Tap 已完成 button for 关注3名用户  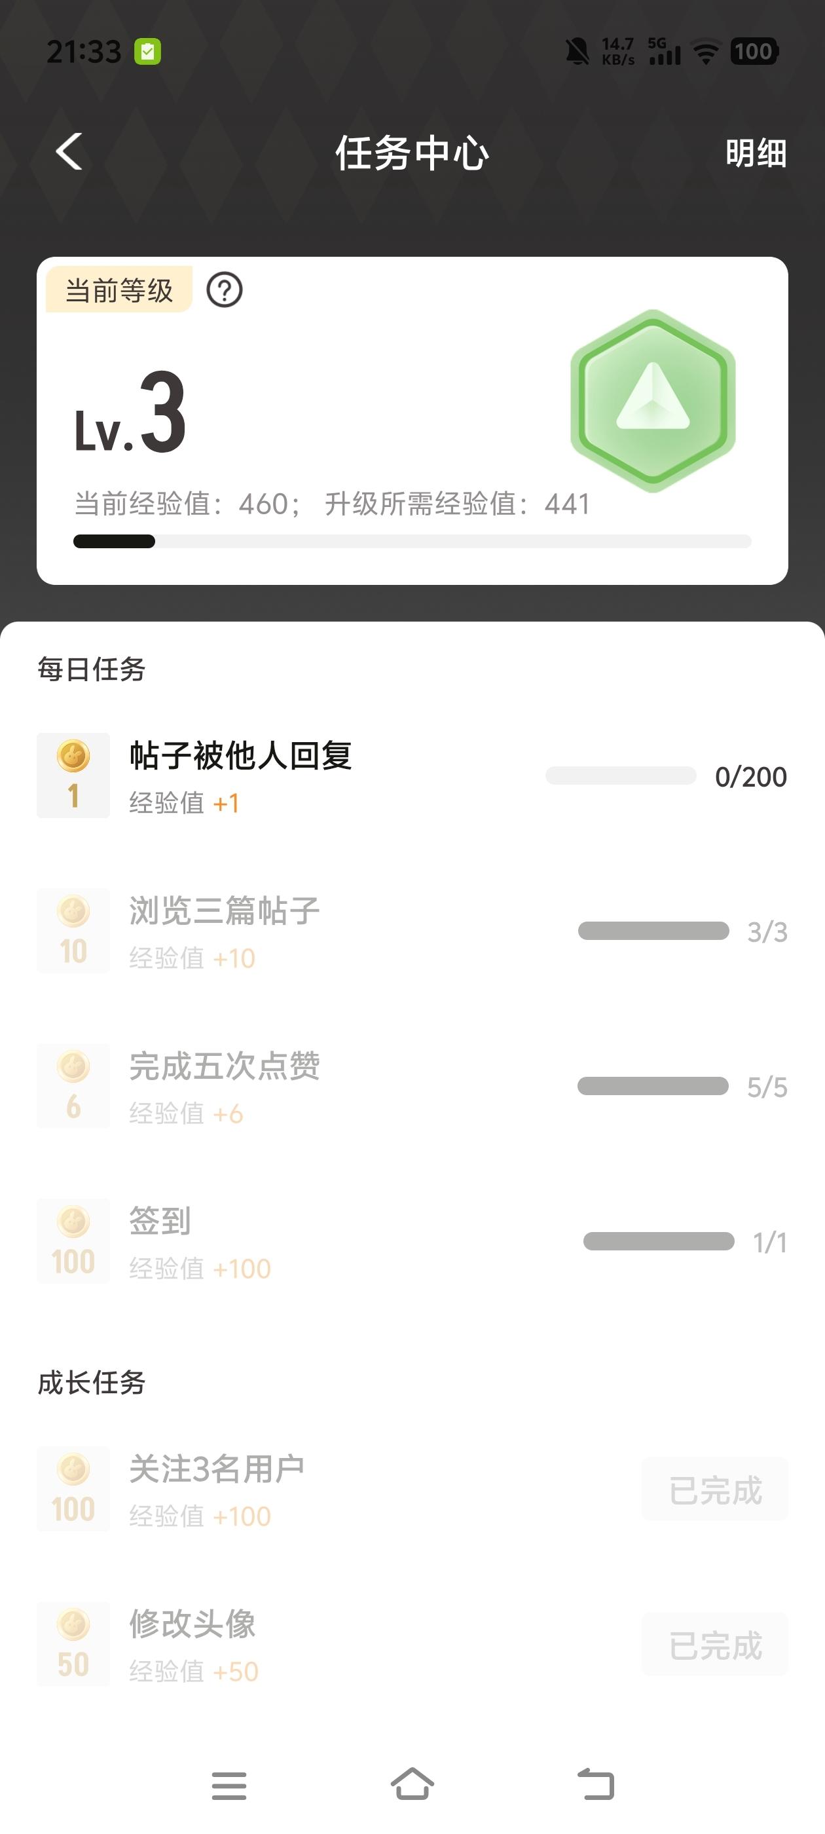714,1489
